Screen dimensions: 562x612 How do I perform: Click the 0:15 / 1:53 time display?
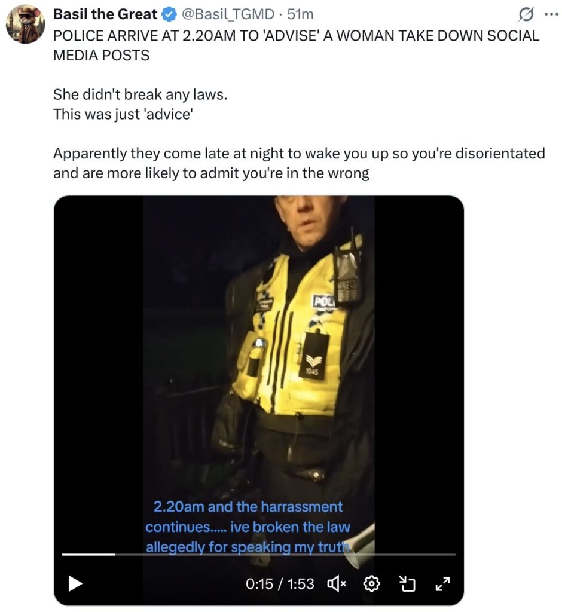click(x=280, y=584)
